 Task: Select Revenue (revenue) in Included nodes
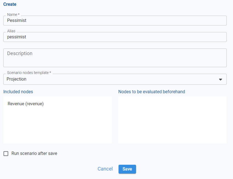tap(26, 104)
